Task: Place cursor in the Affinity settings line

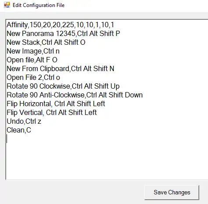Action: [x=60, y=25]
